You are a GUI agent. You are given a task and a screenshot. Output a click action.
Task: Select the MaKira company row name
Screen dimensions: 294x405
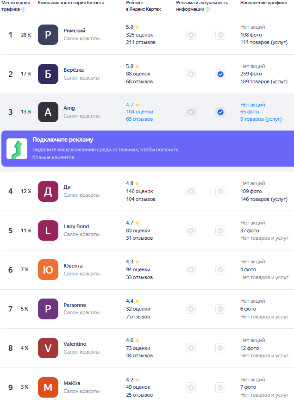click(x=72, y=383)
